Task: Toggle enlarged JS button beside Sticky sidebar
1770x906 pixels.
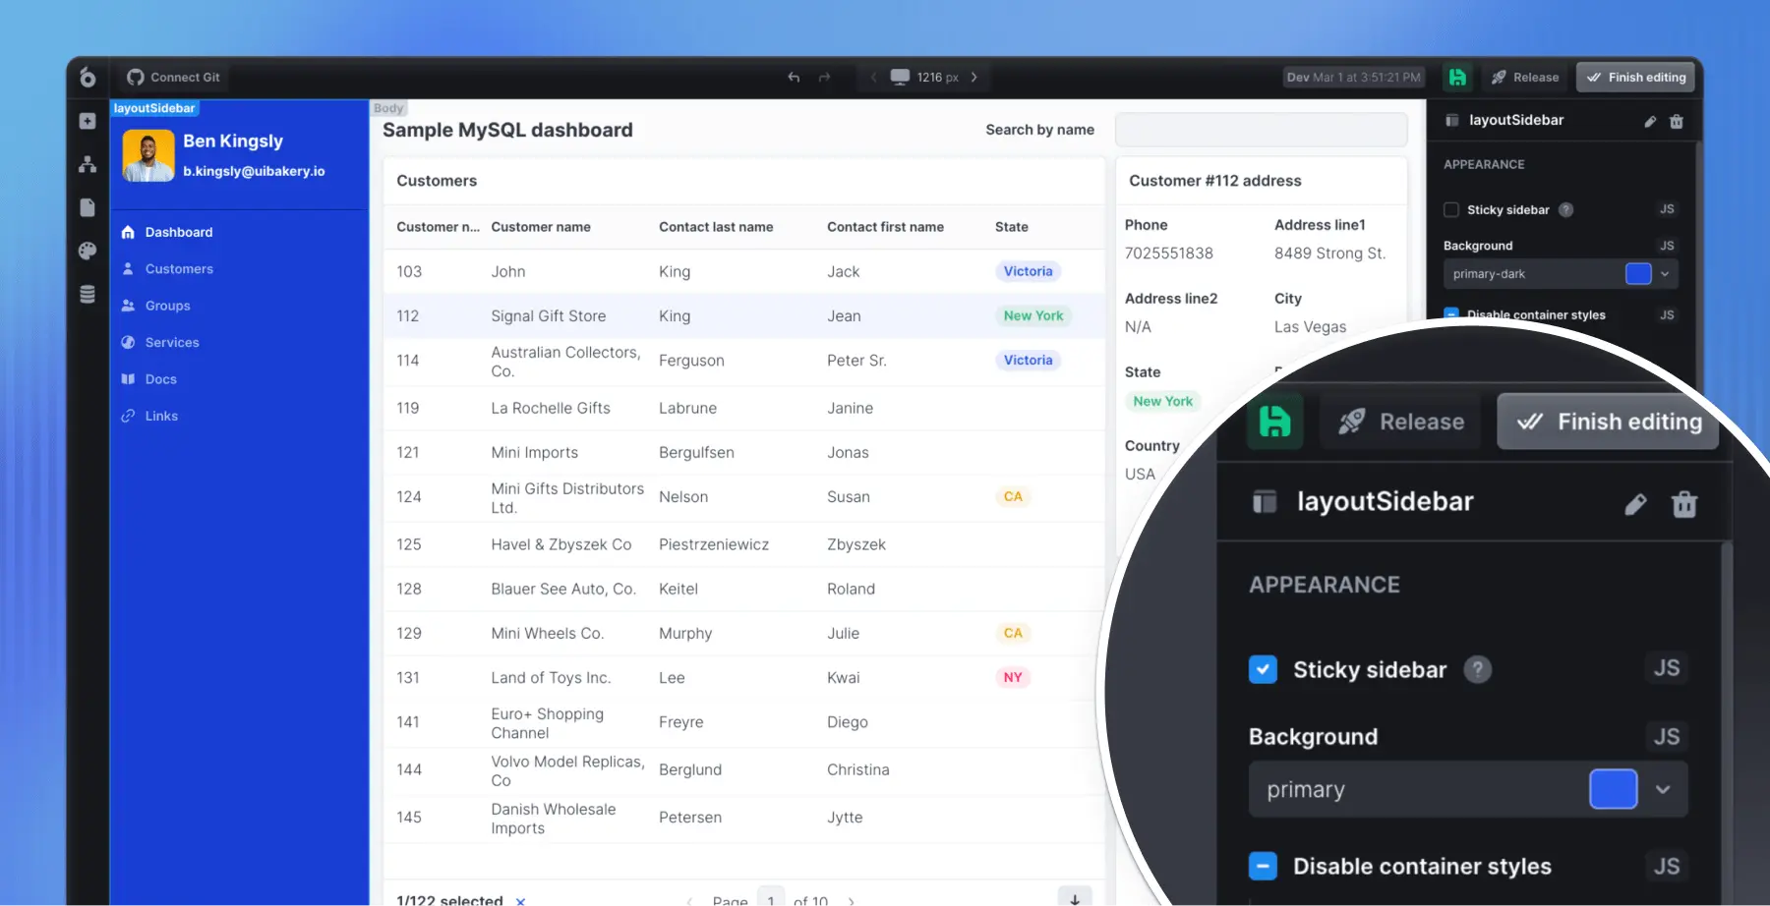Action: coord(1667,668)
